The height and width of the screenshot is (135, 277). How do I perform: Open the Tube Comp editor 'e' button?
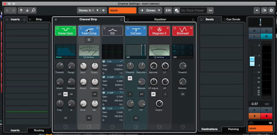(89, 40)
